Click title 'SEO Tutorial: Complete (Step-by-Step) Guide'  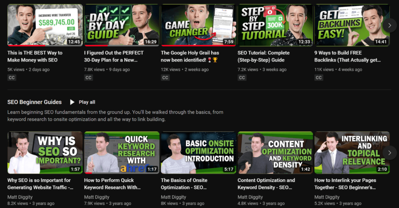[x=263, y=56]
